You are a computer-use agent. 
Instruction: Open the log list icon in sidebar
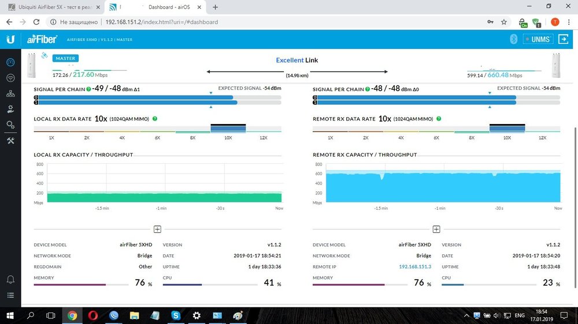point(10,295)
